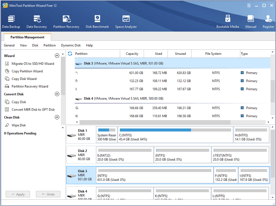This screenshot has width=276, height=206.
Task: Choose Convert MBR Disk to GPT Disk
Action: click(x=33, y=110)
